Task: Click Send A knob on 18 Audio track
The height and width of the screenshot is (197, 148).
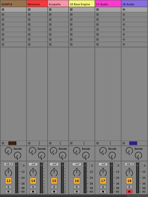Action: click(x=129, y=151)
